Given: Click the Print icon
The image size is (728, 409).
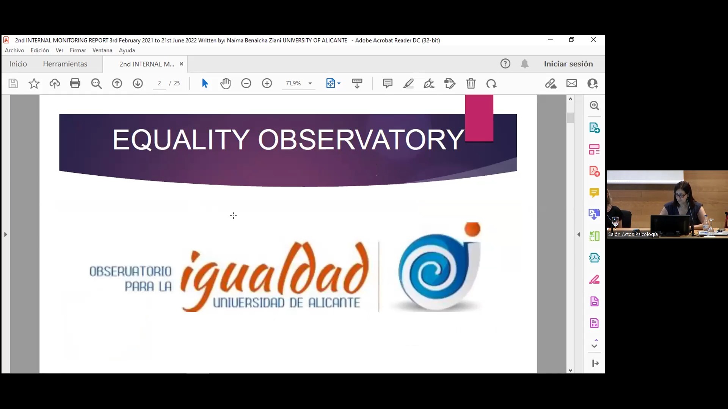Looking at the screenshot, I should click(75, 83).
